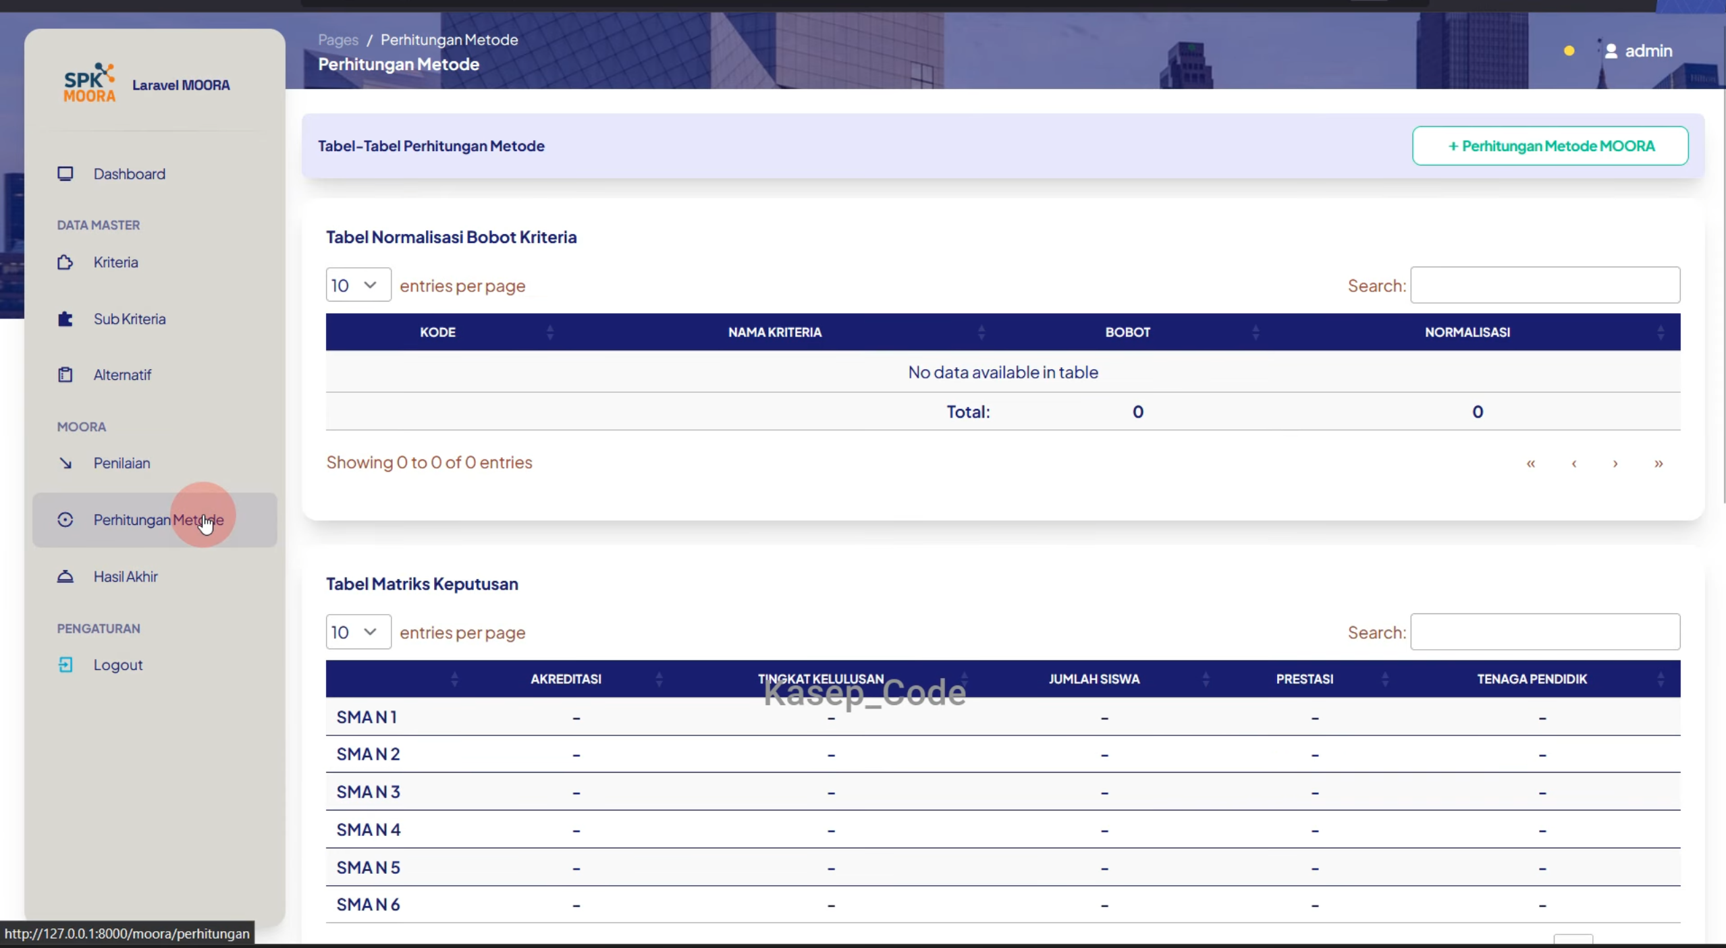Screen dimensions: 1726x948
Task: Go to last page of Normalisasi table
Action: [x=1658, y=463]
